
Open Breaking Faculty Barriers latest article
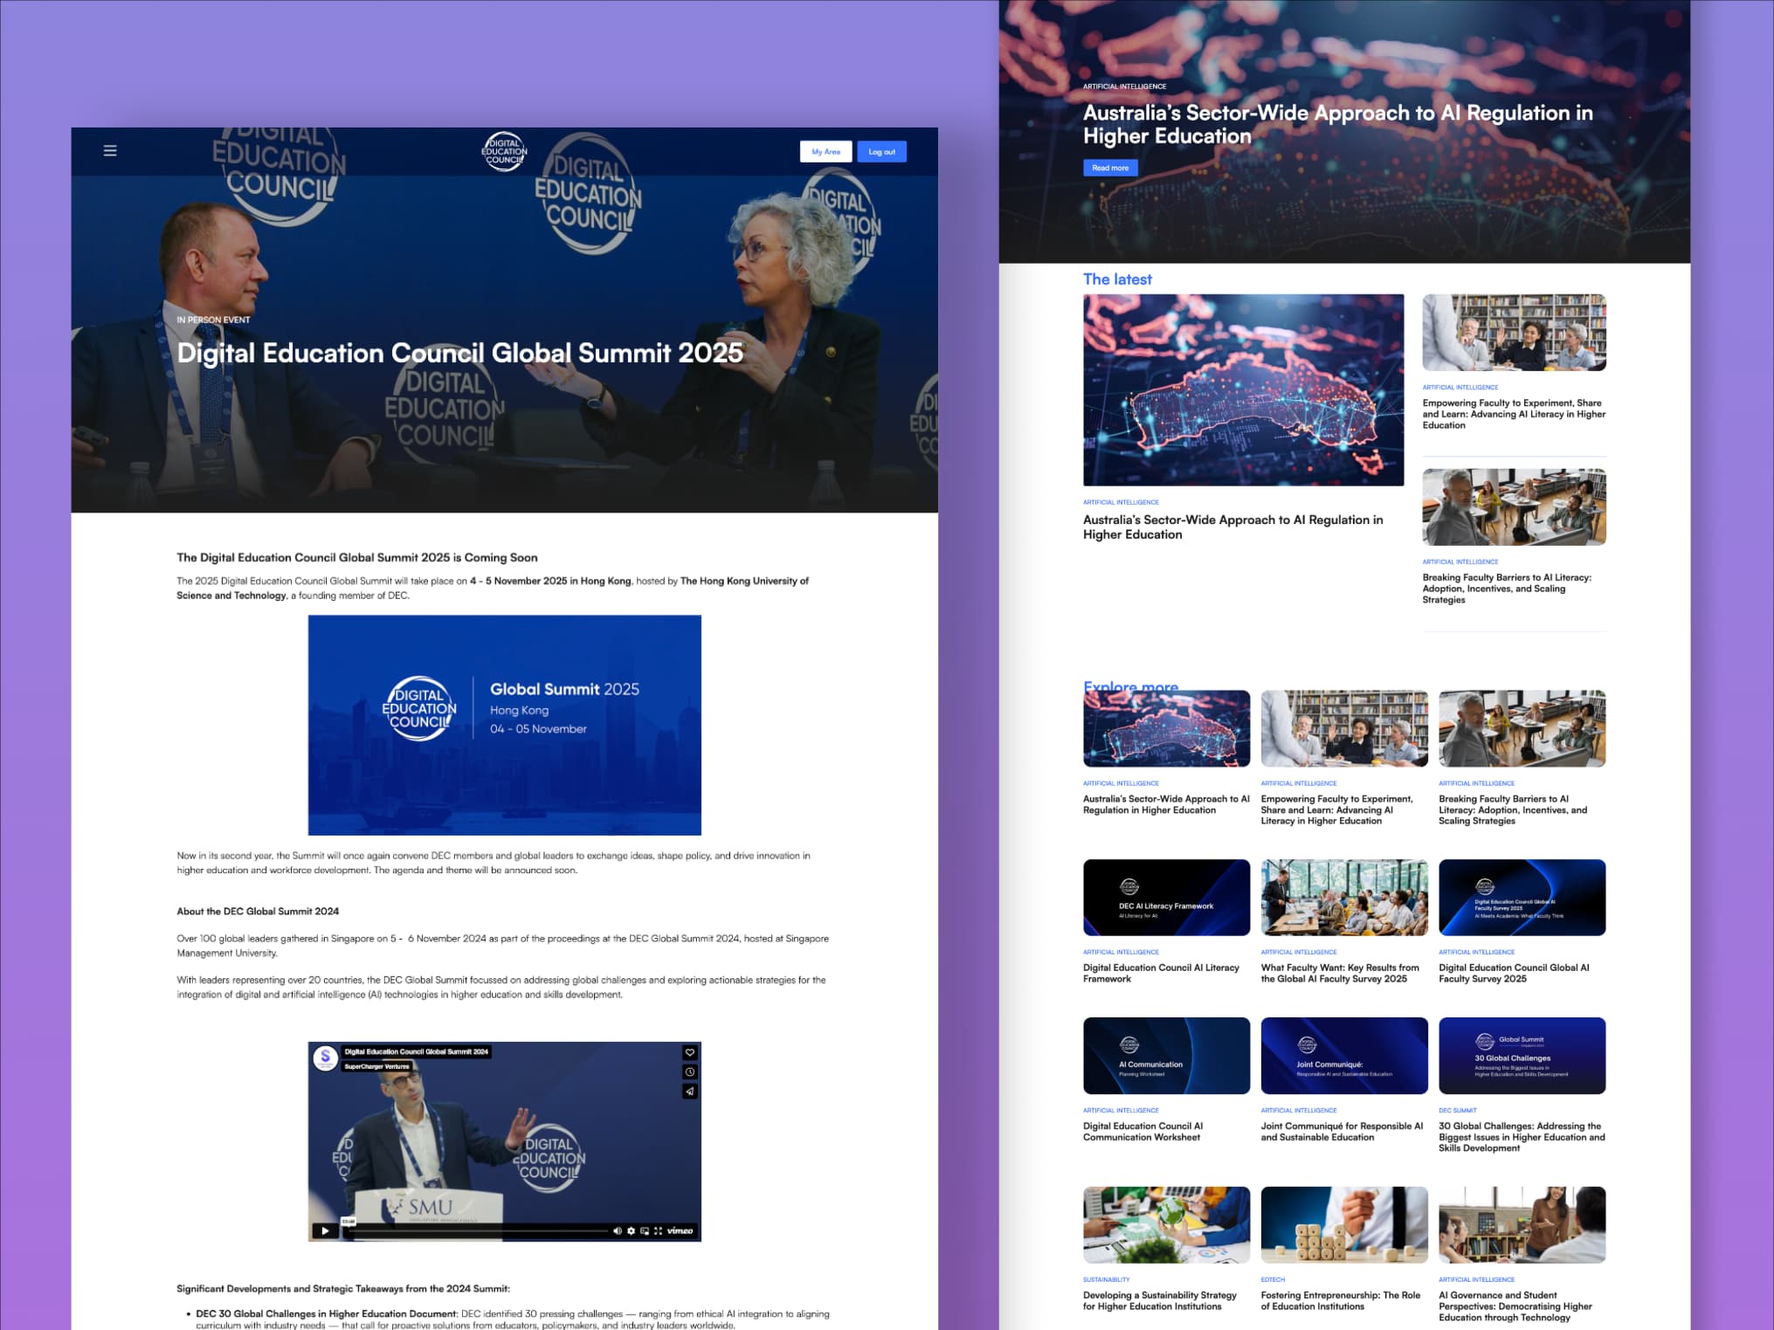[x=1507, y=589]
